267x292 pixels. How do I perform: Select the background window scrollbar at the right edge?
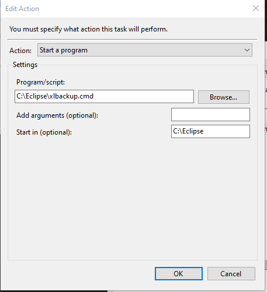coord(266,265)
